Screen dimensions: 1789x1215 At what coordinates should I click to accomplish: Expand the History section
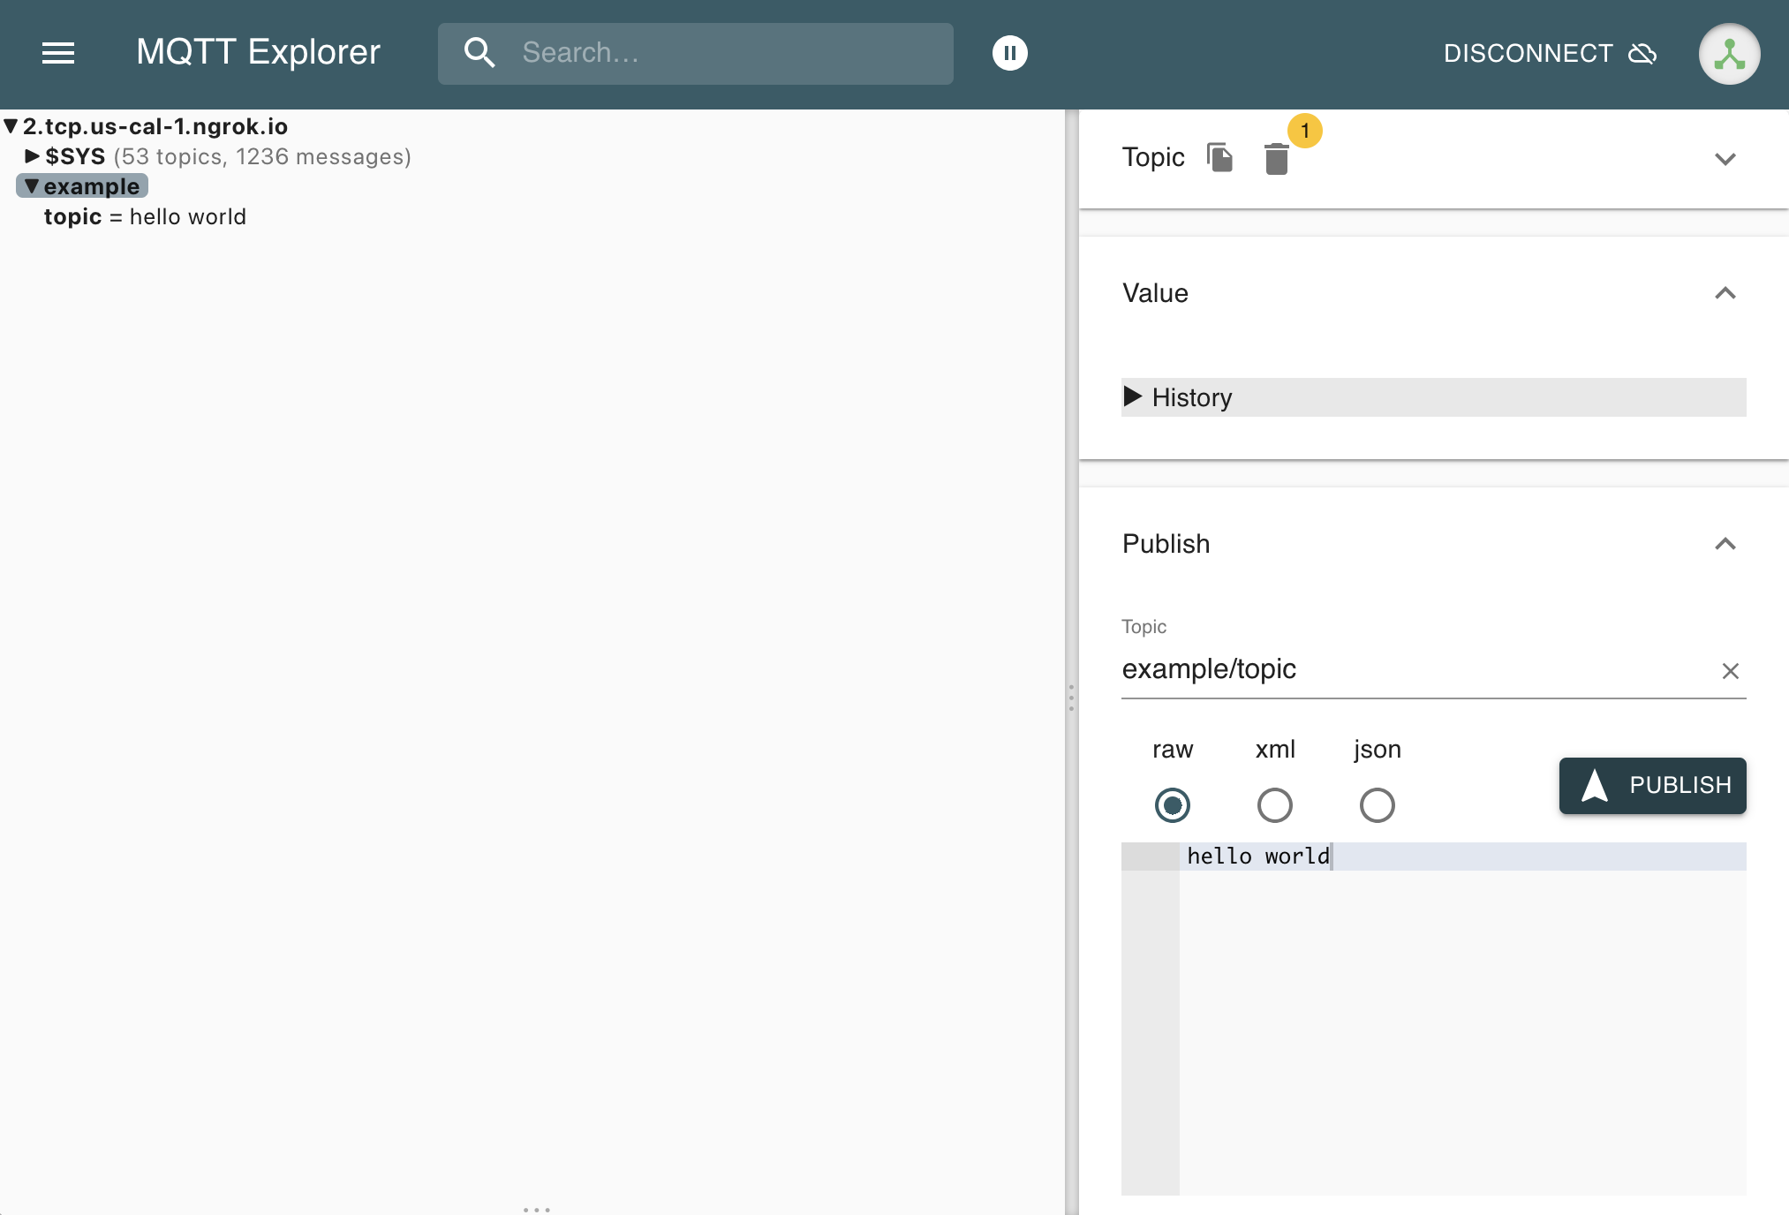(x=1134, y=396)
